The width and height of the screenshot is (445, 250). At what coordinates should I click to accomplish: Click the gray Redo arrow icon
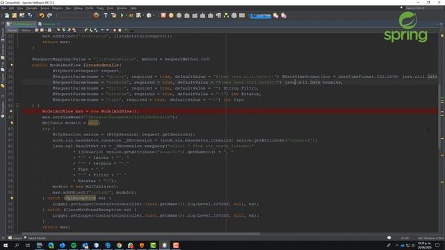(x=49, y=15)
